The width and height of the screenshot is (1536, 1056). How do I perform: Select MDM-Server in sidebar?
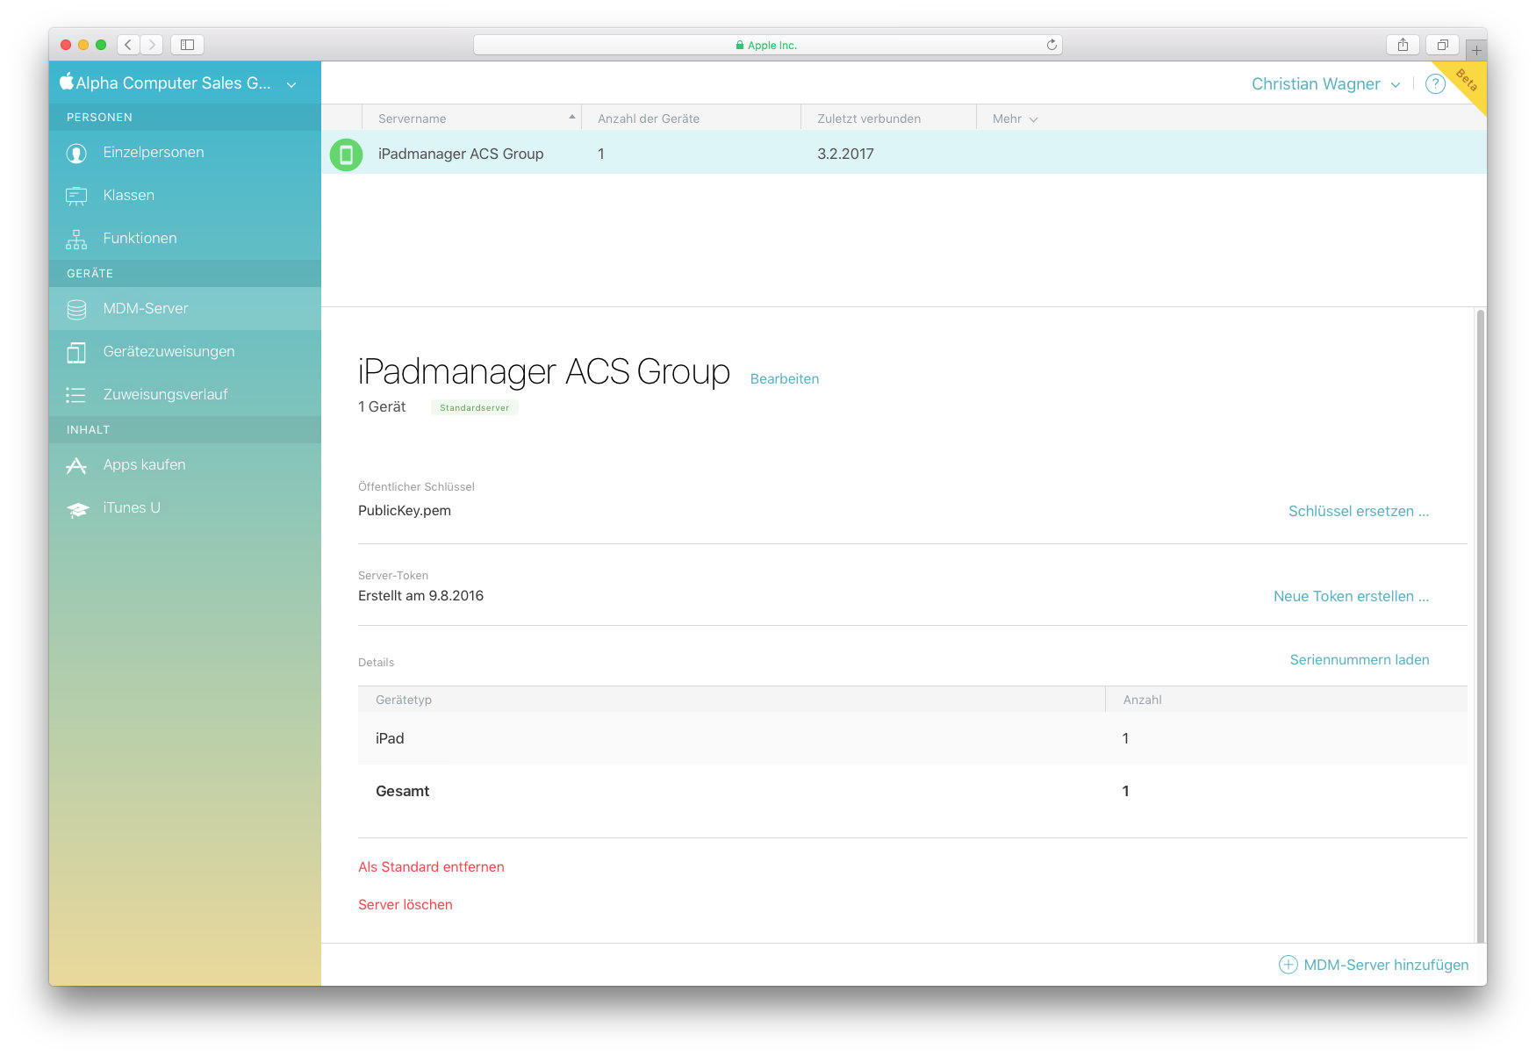185,309
